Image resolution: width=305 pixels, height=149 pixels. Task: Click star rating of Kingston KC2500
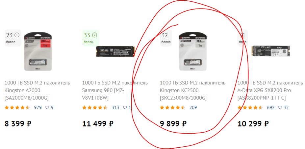tap(172, 107)
